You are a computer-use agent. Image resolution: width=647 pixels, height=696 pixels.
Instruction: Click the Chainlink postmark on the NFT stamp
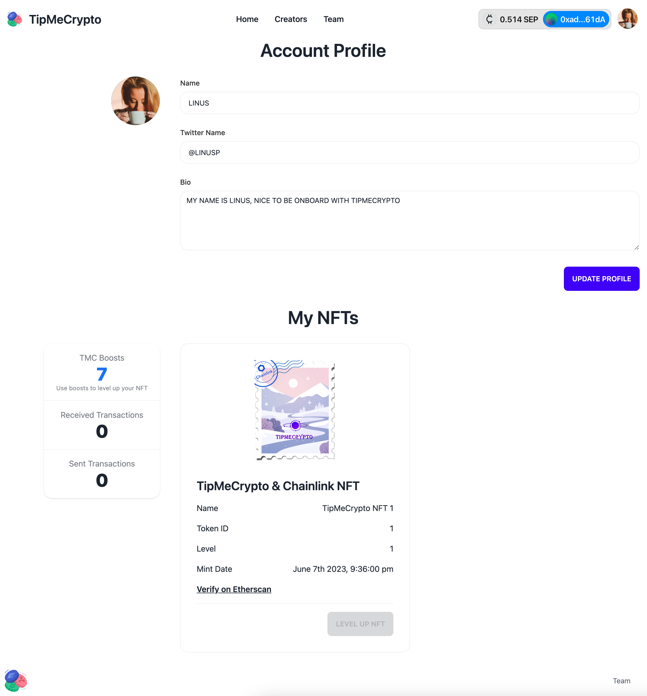point(265,372)
